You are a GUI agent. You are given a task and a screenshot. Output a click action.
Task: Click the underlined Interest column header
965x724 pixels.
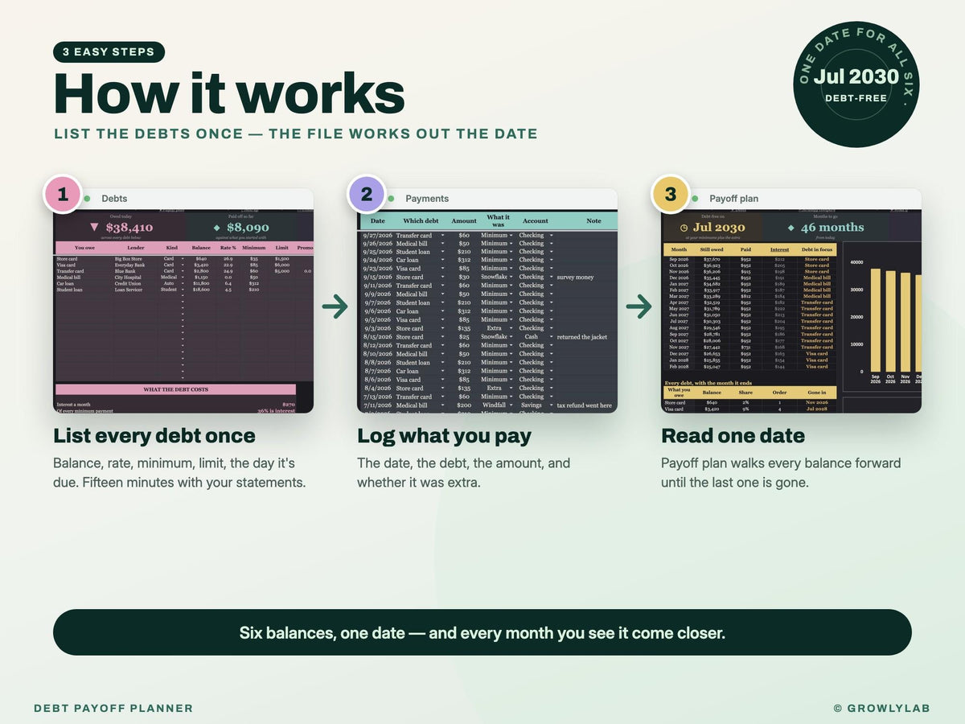(779, 250)
